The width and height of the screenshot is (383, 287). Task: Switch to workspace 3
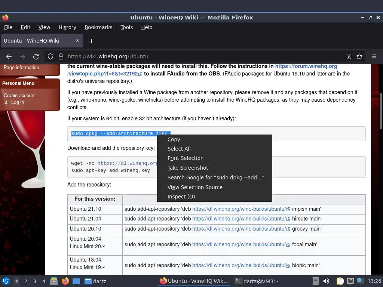pos(35,281)
